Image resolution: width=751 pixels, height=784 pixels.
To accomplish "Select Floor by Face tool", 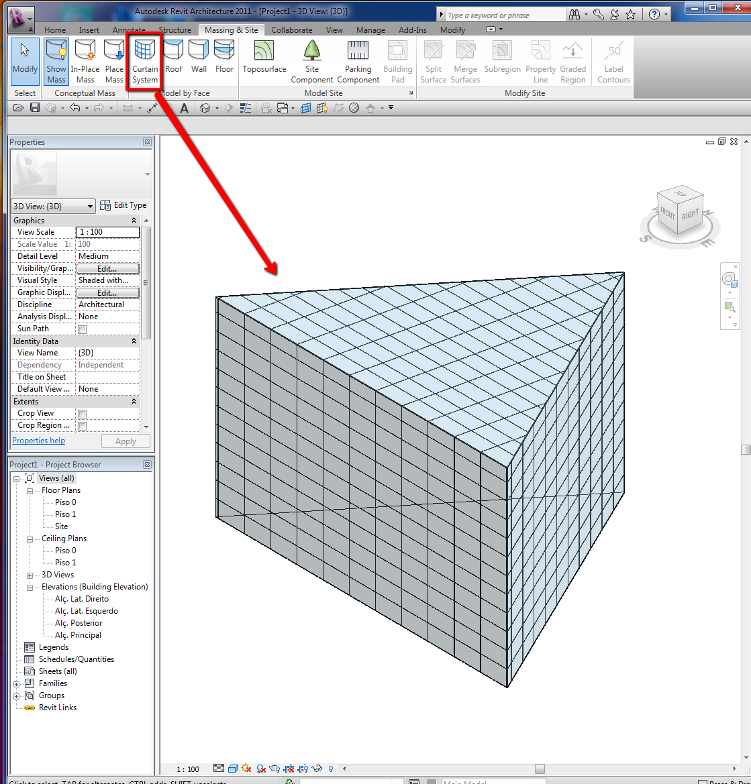I will (224, 57).
